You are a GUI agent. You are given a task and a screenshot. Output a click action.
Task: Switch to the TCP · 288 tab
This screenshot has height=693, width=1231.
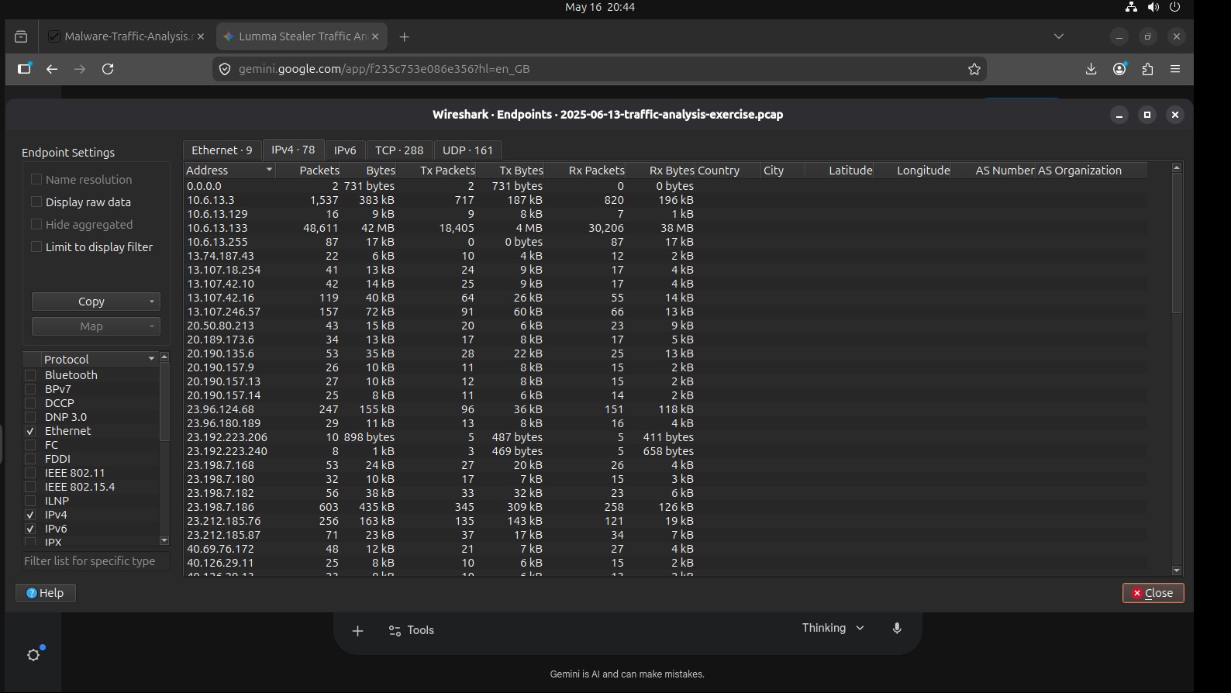pyautogui.click(x=399, y=150)
